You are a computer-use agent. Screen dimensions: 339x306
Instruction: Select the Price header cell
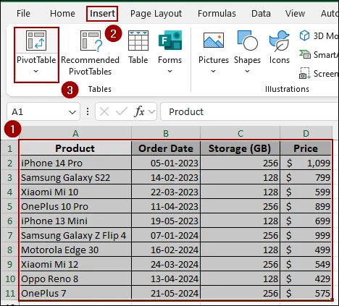pos(306,148)
